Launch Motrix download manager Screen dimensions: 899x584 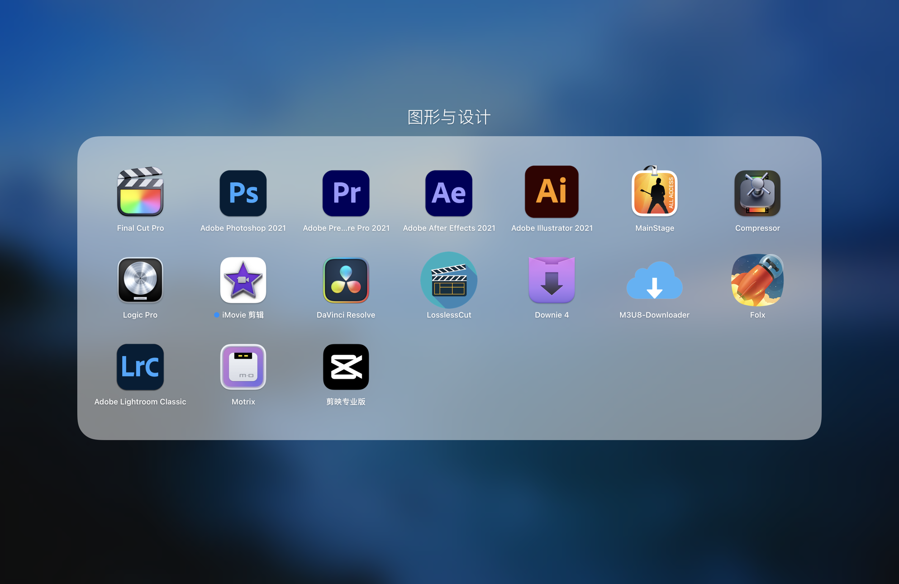click(243, 367)
